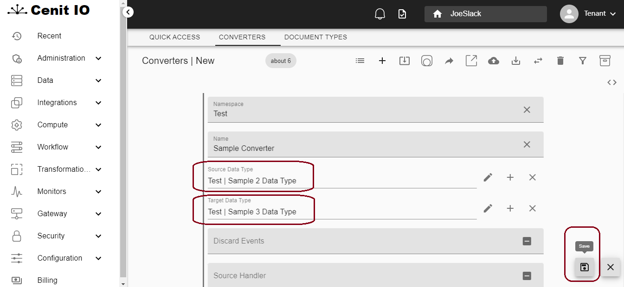
Task: Save the converter with the Save button
Action: pyautogui.click(x=584, y=267)
